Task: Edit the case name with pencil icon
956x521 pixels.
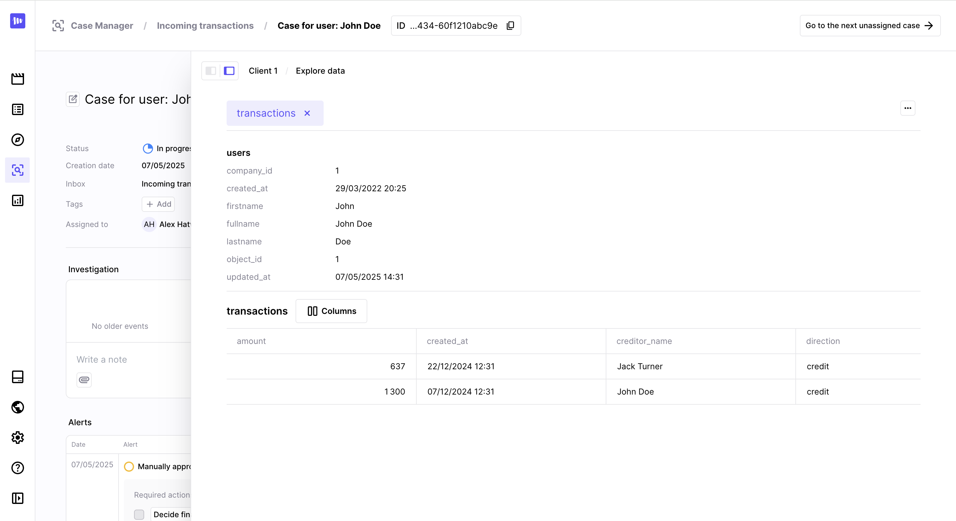Action: tap(73, 99)
